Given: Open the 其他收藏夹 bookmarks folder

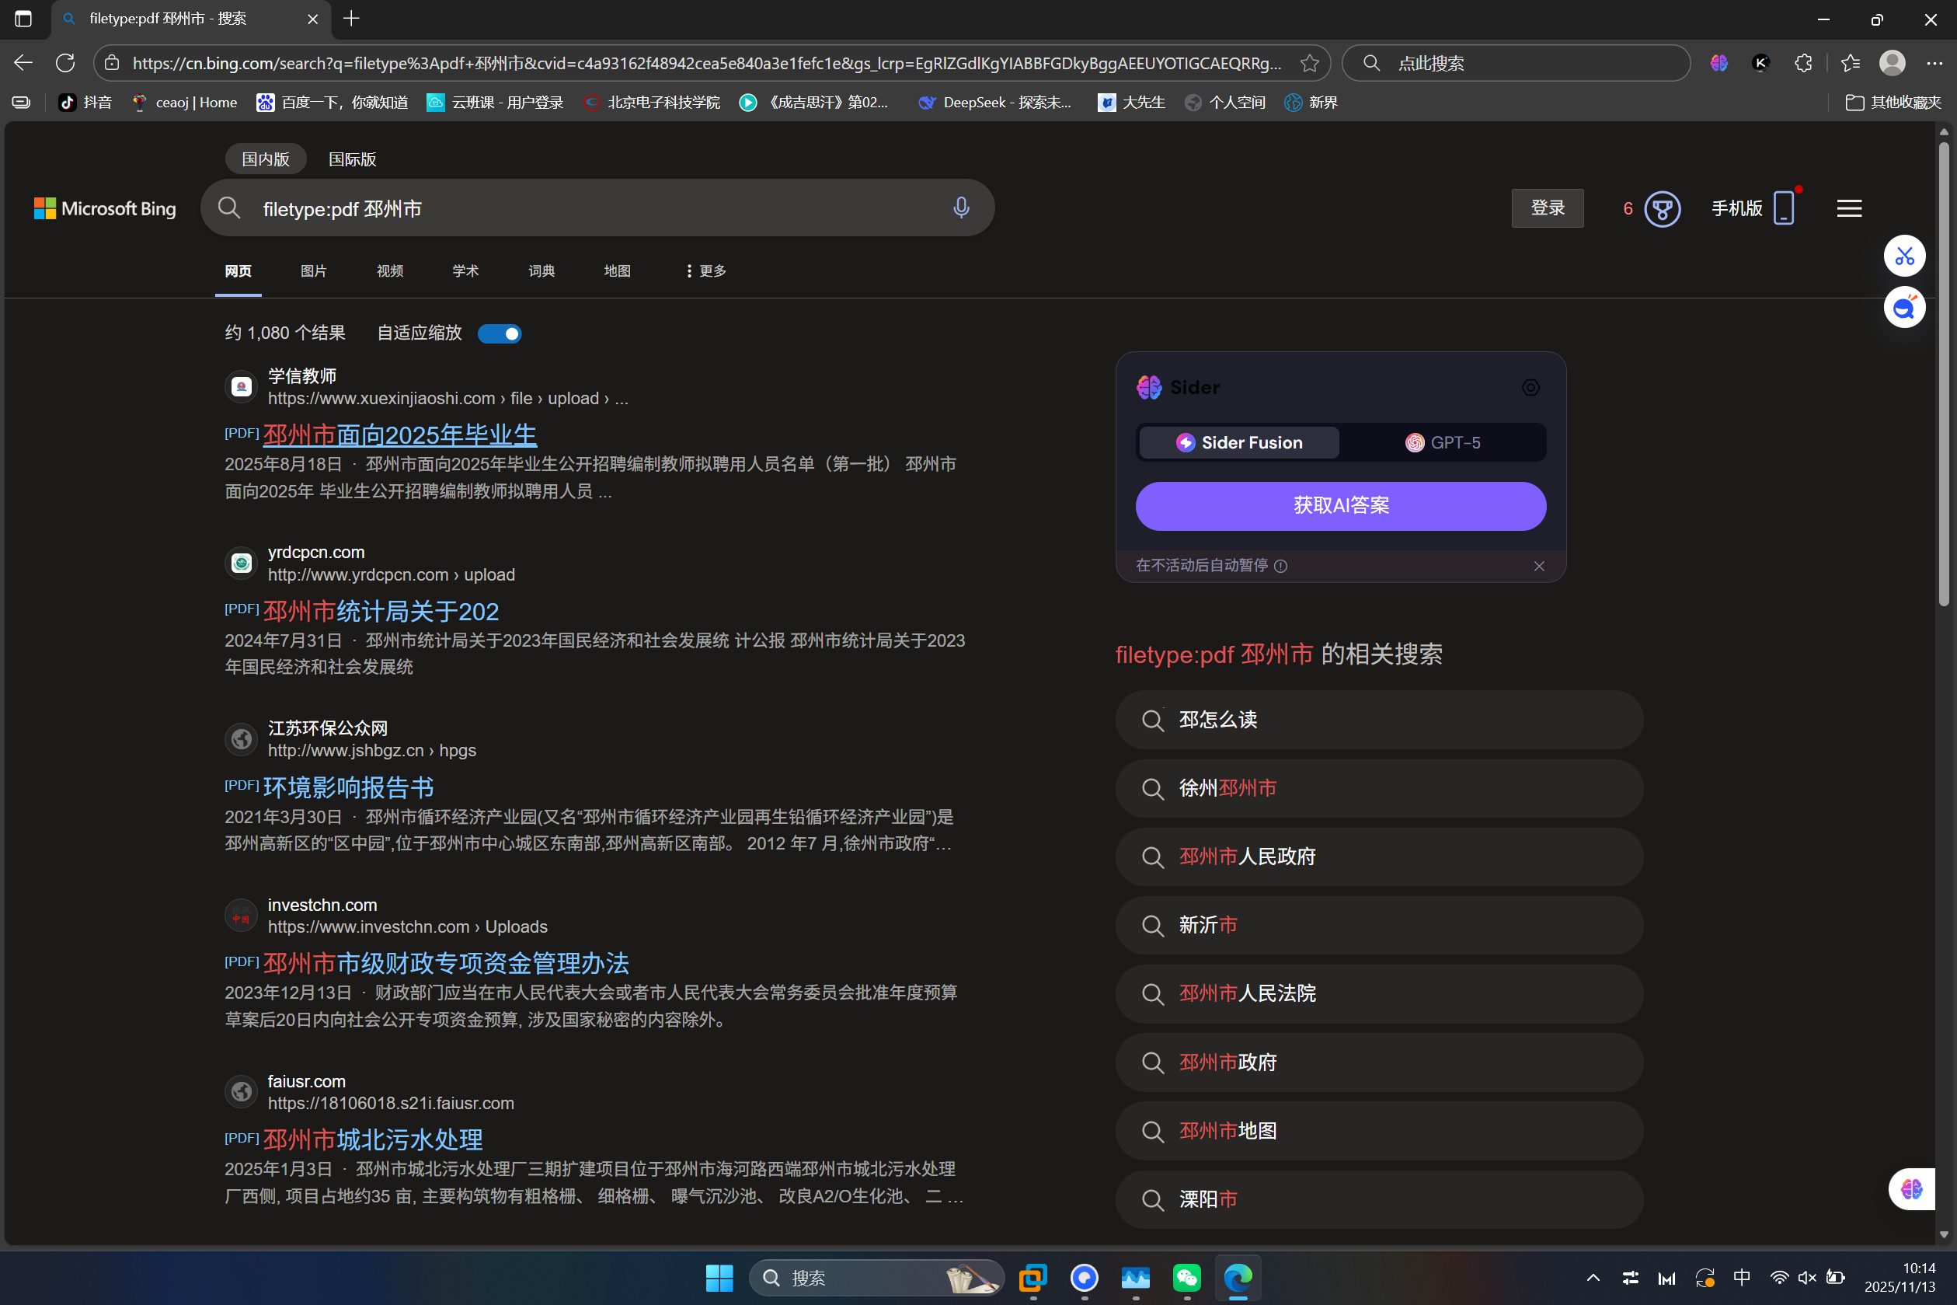Looking at the screenshot, I should click(x=1903, y=102).
